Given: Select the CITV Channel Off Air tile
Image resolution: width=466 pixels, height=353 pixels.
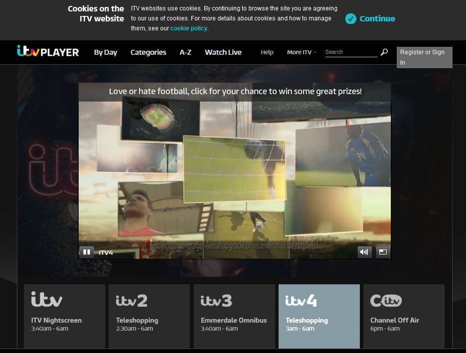Looking at the screenshot, I should (x=404, y=316).
